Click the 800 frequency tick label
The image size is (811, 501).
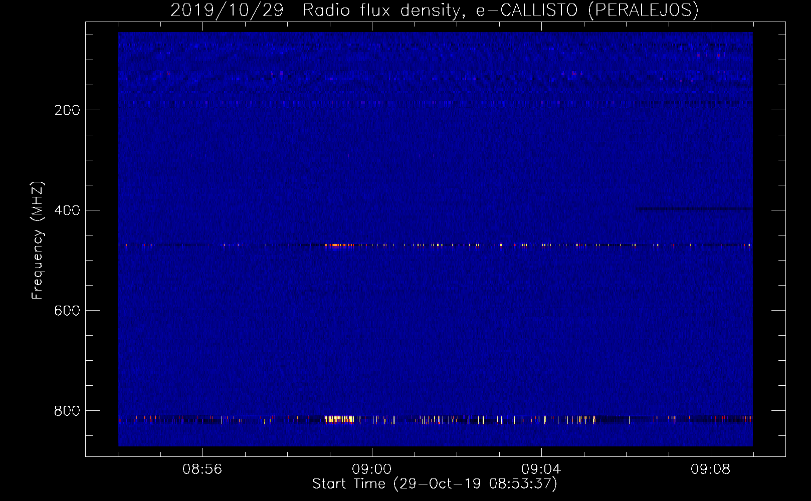[x=67, y=411]
